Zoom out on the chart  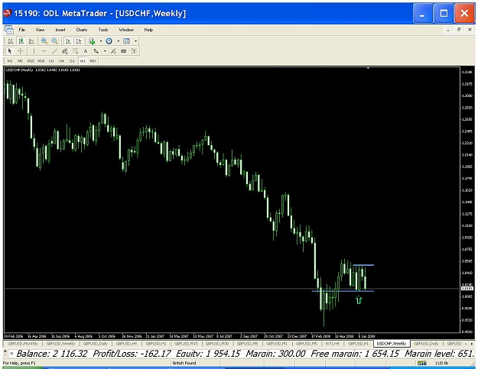(x=54, y=41)
